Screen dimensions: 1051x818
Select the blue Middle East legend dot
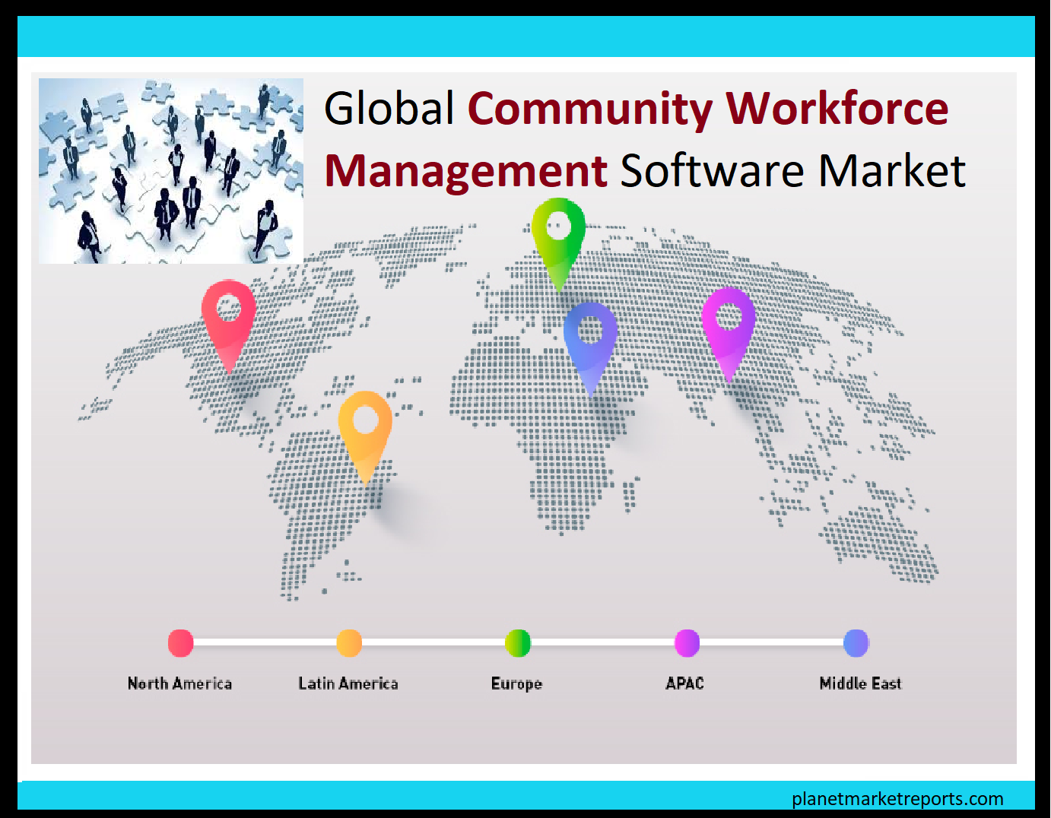(x=856, y=643)
